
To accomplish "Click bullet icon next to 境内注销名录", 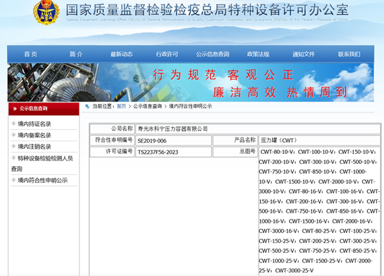I will click(14, 146).
